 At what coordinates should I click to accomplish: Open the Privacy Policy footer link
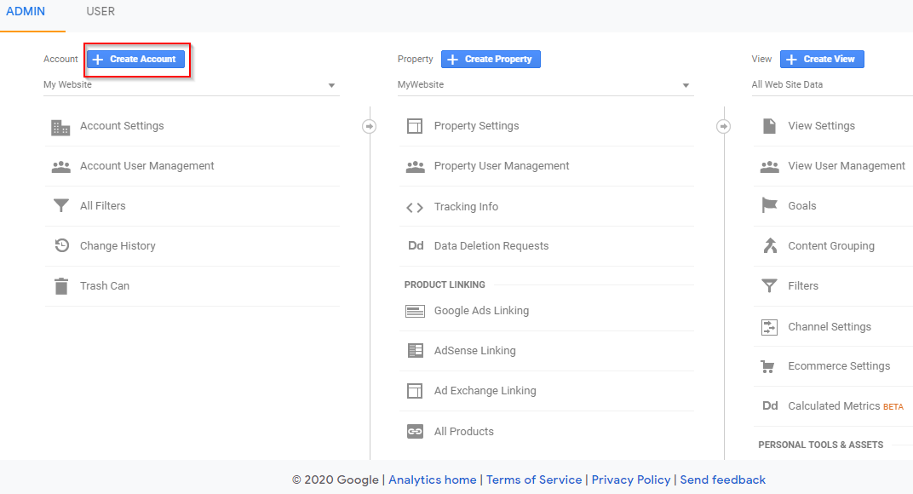(x=630, y=480)
